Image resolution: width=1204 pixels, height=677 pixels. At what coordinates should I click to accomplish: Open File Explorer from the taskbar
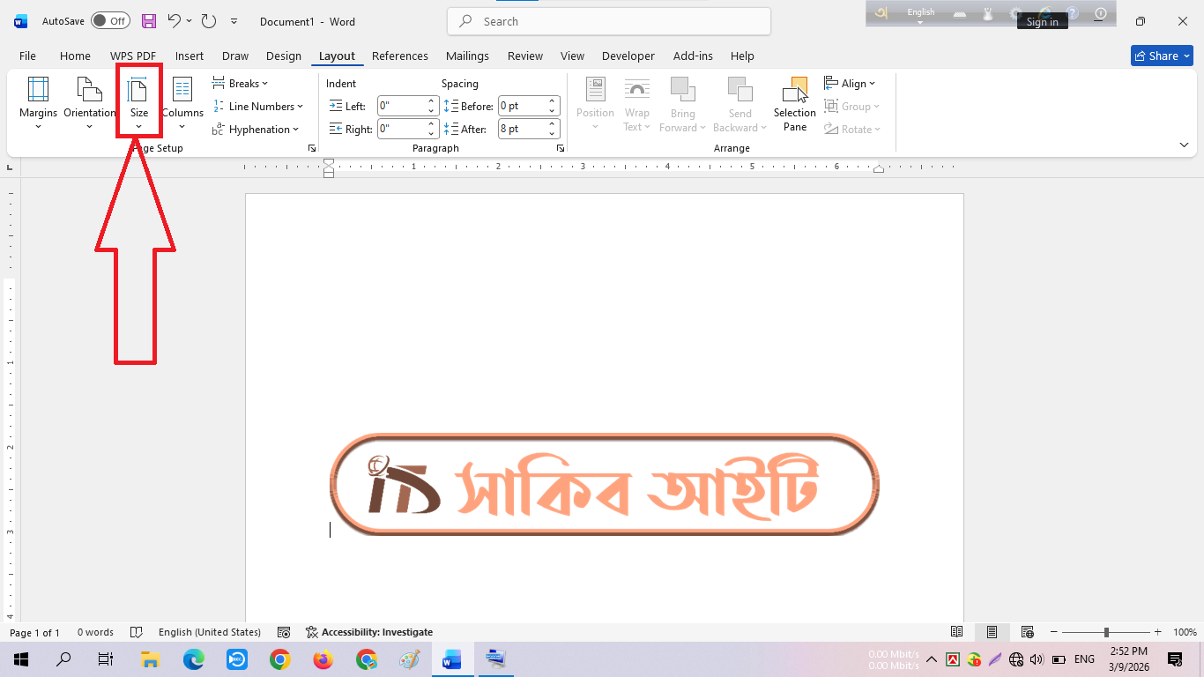[150, 659]
